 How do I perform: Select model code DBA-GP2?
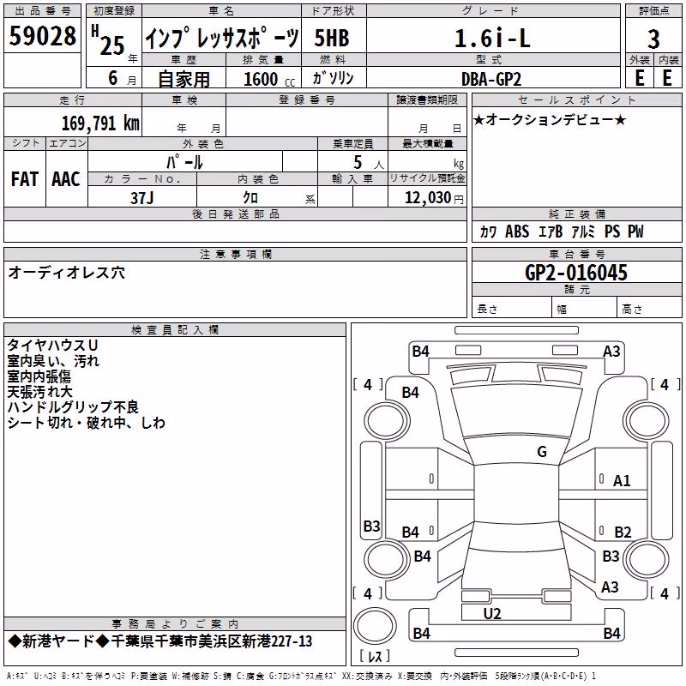[491, 79]
